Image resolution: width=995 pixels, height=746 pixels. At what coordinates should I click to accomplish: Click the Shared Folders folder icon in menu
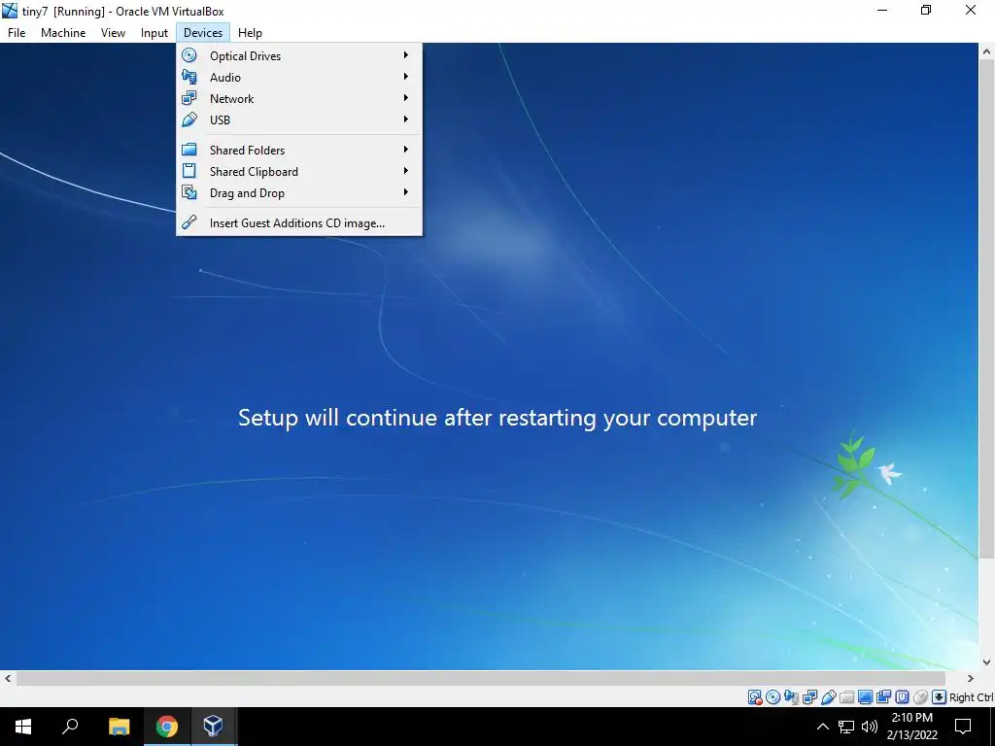tap(189, 150)
